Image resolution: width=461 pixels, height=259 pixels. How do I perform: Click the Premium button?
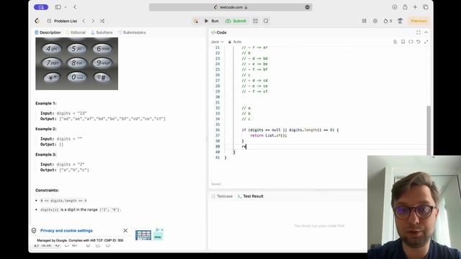point(419,21)
